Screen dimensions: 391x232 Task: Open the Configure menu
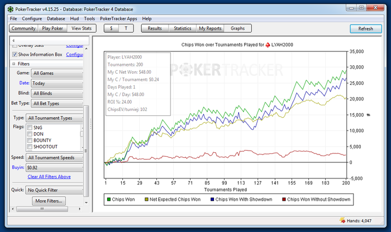[32, 18]
